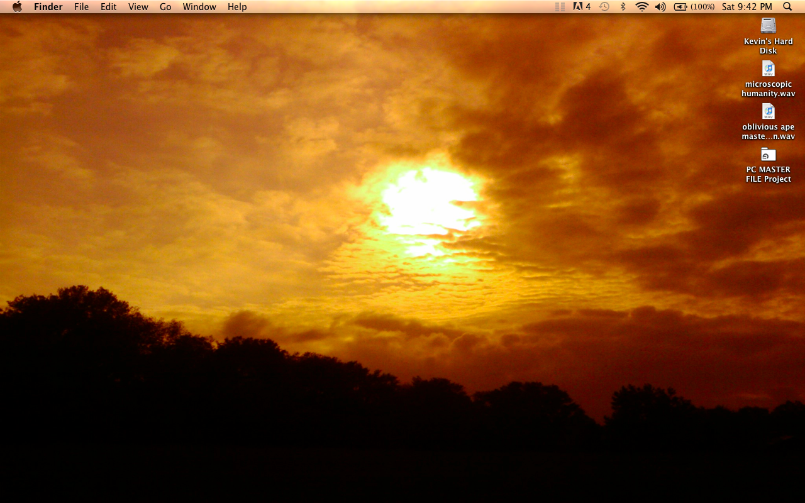The height and width of the screenshot is (503, 805).
Task: Open the File menu
Action: [81, 7]
